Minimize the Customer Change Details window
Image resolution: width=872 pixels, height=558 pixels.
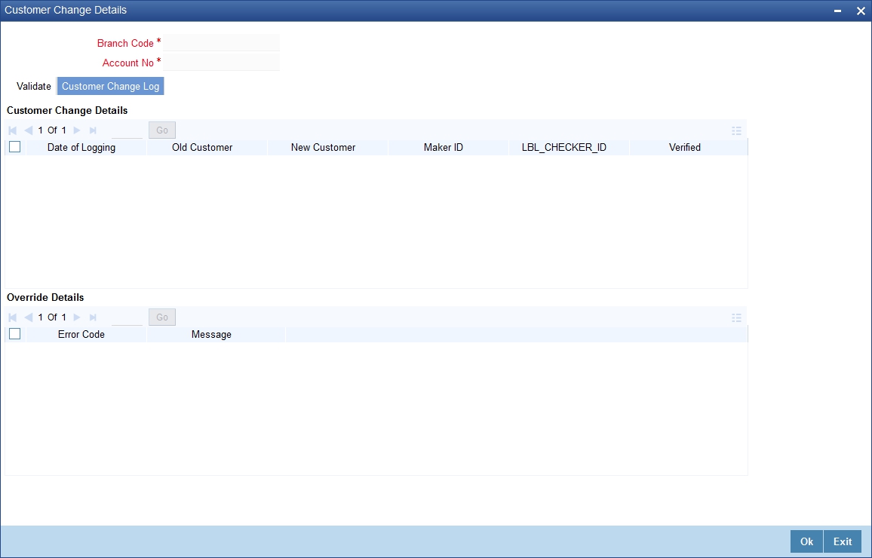click(837, 11)
